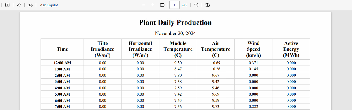Click air temperature value 9.73
The width and height of the screenshot is (352, 110).
(x=216, y=107)
